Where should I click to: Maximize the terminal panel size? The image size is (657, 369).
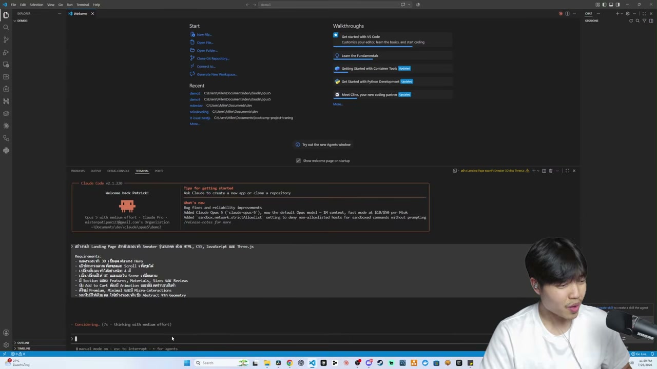(x=567, y=171)
